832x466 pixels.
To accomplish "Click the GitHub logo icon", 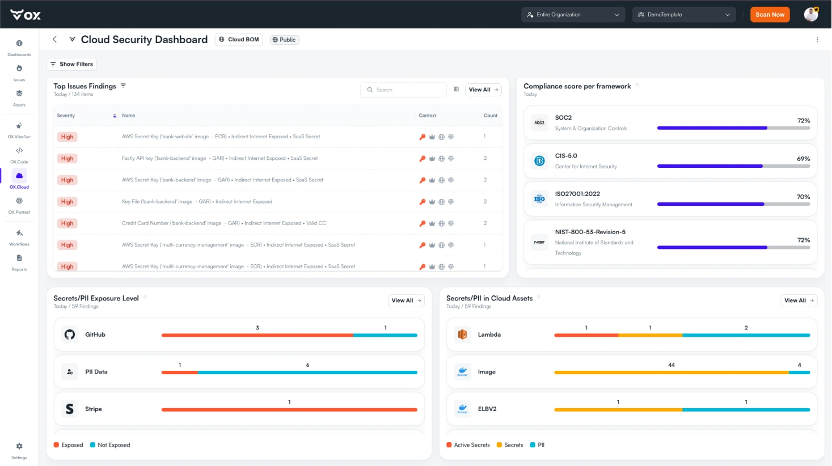I will click(x=70, y=334).
